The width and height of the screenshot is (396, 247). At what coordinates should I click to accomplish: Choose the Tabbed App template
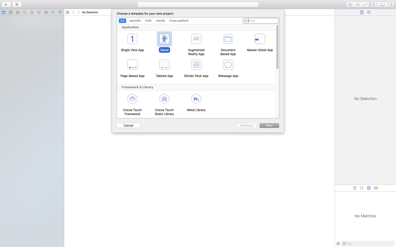164,69
